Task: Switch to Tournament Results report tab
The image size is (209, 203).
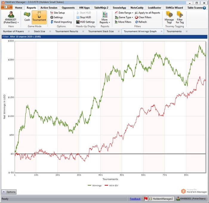Action: point(67,31)
